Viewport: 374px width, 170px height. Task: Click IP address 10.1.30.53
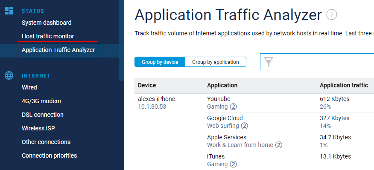click(152, 107)
